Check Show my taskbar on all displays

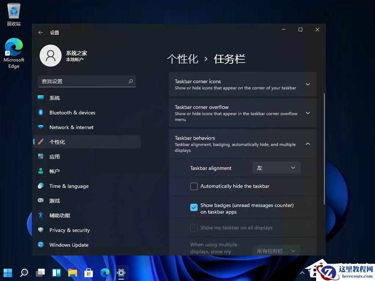tap(194, 228)
